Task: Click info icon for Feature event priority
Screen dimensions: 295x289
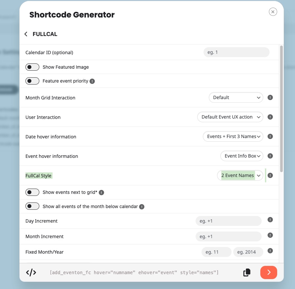Action: (92, 81)
